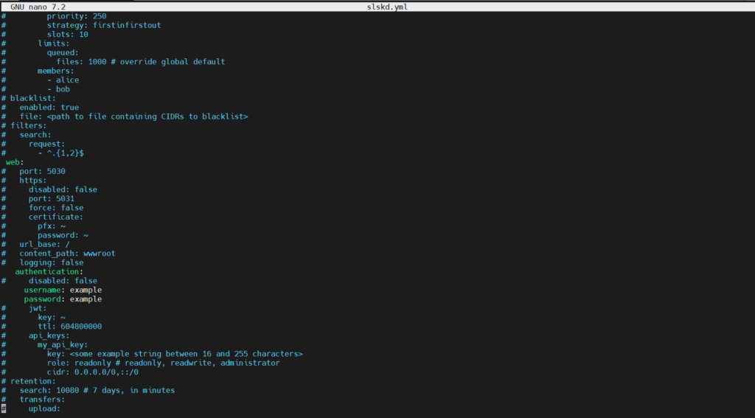The width and height of the screenshot is (755, 418).
Task: Click the '- ^.{1,2}$' regex line
Action: point(61,153)
